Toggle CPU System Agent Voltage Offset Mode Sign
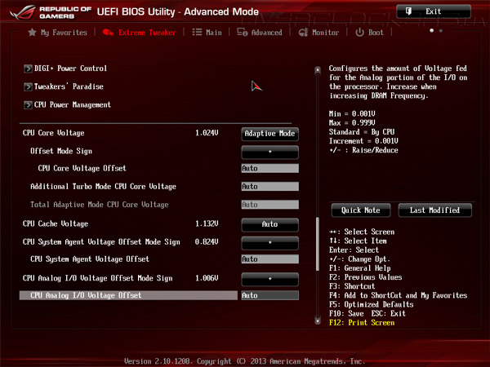 point(269,243)
